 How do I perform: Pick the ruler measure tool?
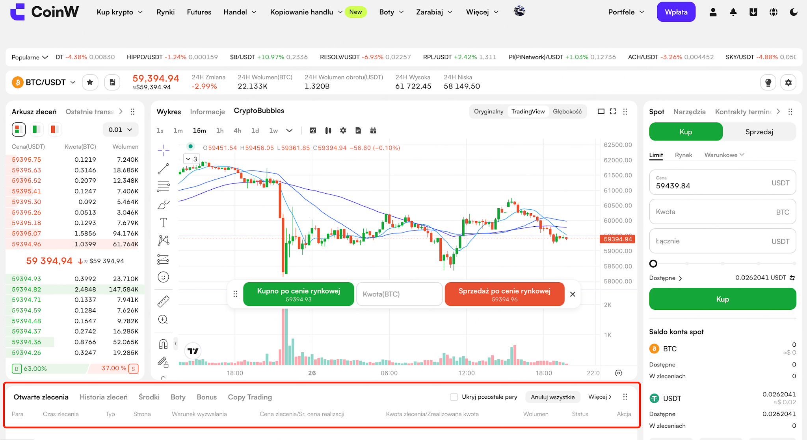pyautogui.click(x=163, y=301)
